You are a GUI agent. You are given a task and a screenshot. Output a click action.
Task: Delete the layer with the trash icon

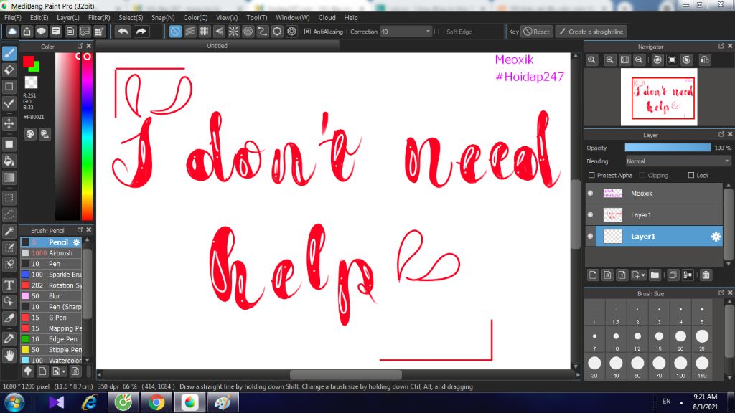(x=706, y=275)
